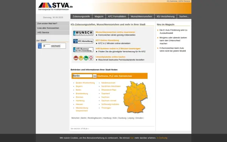Open Hamburg in the bottom city row
The width and height of the screenshot is (227, 142).
pyautogui.click(x=107, y=118)
